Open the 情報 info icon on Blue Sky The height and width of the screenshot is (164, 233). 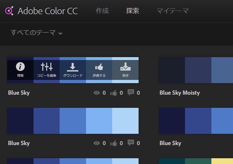point(20,67)
